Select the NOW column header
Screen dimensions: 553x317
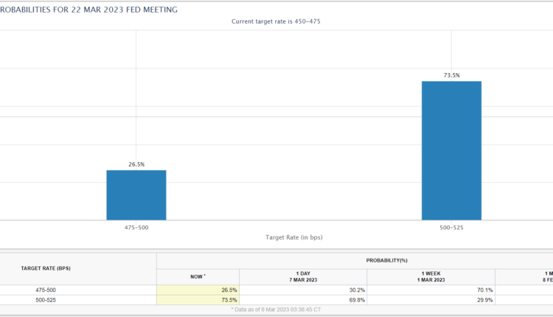pyautogui.click(x=198, y=276)
